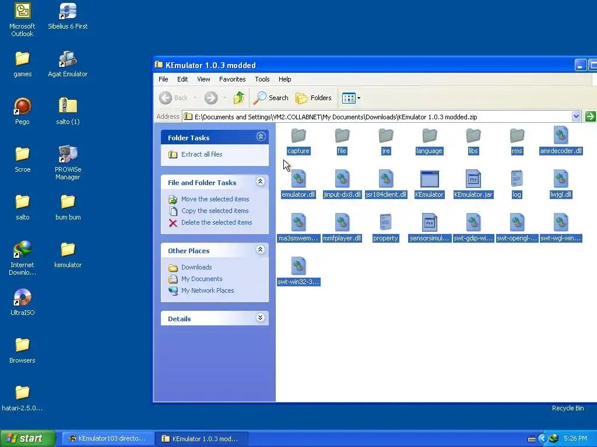Click the green Go button
This screenshot has width=597, height=447.
click(x=590, y=116)
